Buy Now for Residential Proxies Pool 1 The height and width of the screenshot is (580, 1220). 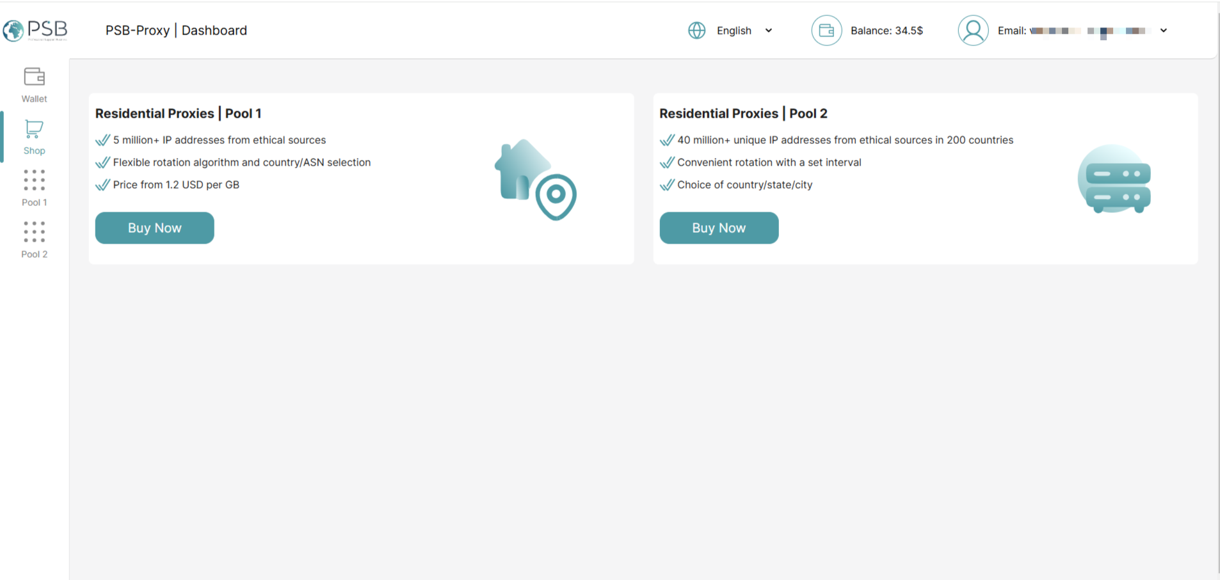click(155, 228)
